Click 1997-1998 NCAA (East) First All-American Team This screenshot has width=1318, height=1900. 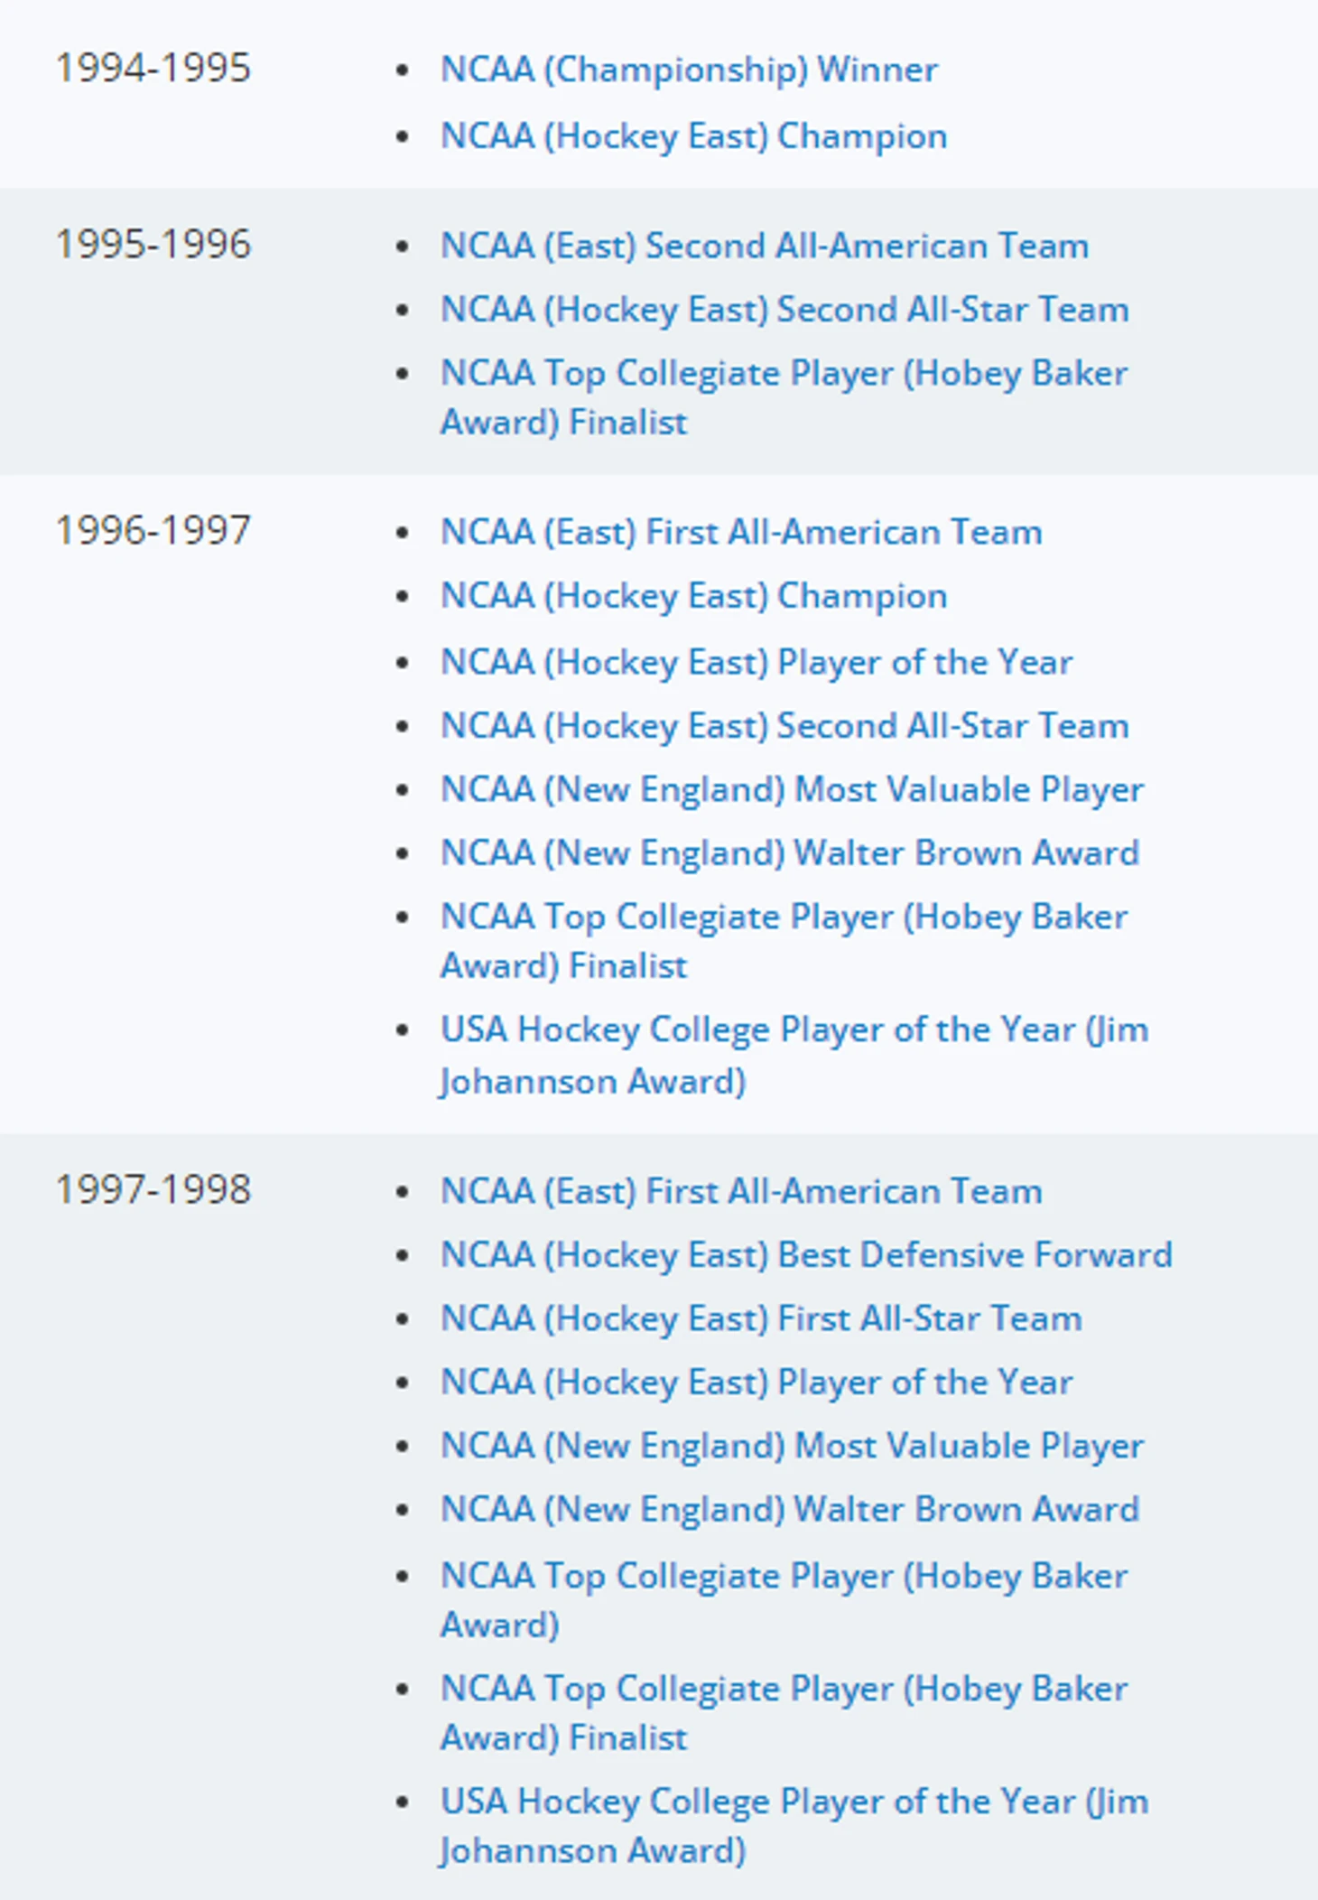[740, 1191]
